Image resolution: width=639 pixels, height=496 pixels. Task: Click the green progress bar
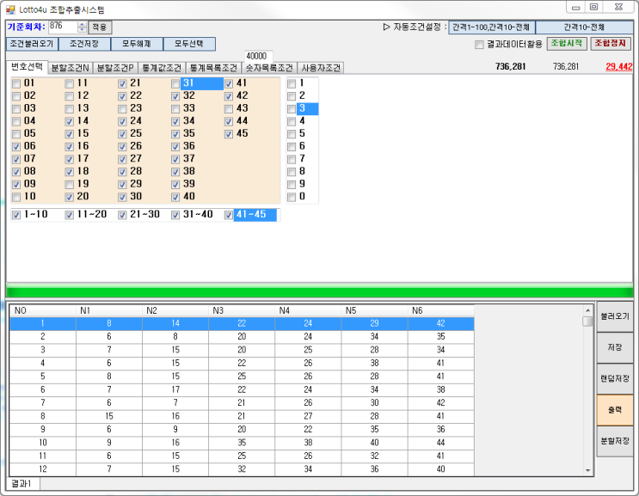click(320, 291)
